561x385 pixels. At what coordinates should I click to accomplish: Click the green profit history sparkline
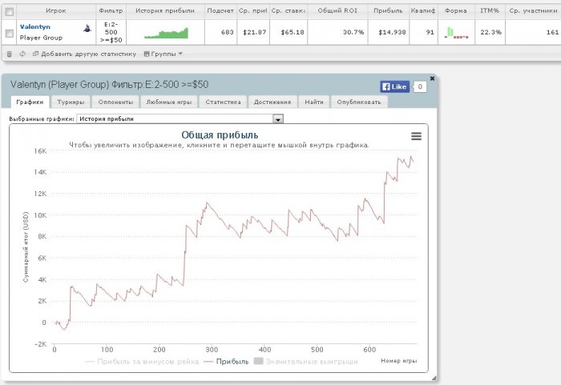[166, 32]
